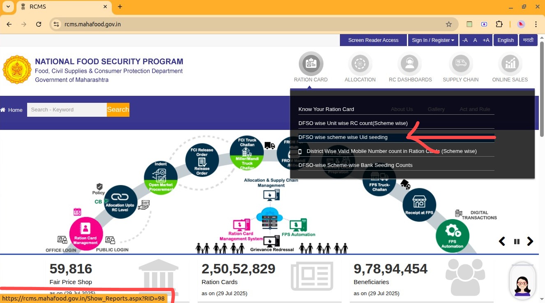Increase font size with +A
The height and width of the screenshot is (303, 545).
(x=486, y=40)
